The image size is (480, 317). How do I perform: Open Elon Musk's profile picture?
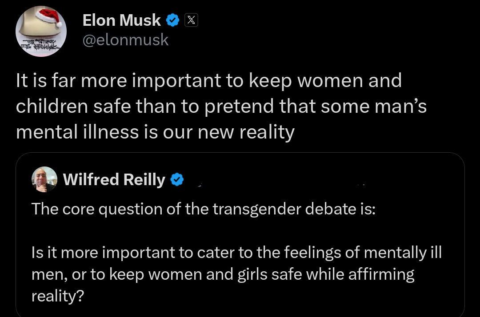[x=41, y=31]
